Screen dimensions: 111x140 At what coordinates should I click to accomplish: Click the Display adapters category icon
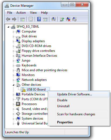(x=18, y=41)
